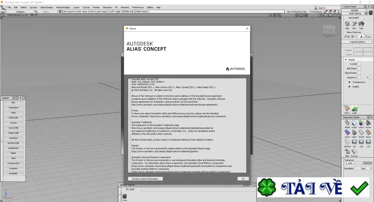Open the ObjectDisplay menu
Image resolution: width=374 pixels, height=202 pixels.
click(46, 7)
